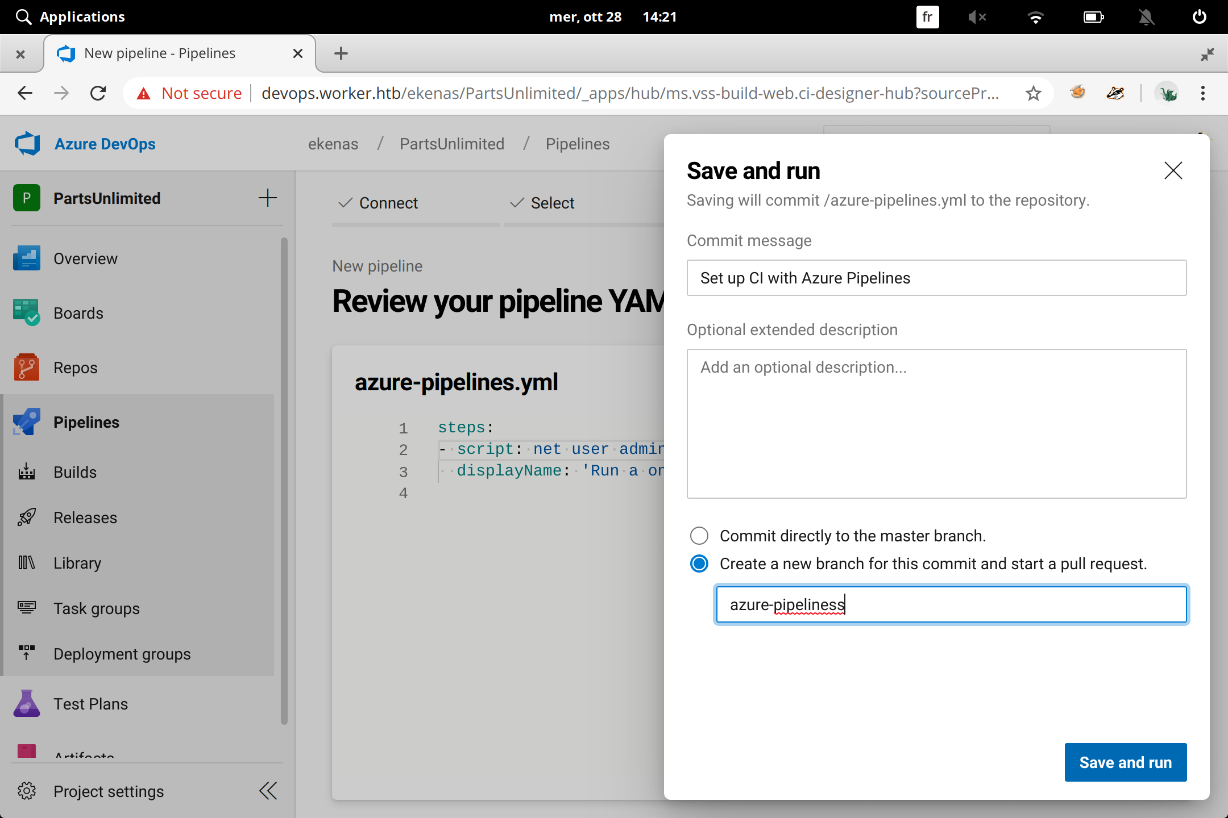Screen dimensions: 1228x818
Task: Select create new branch radio option
Action: [699, 564]
